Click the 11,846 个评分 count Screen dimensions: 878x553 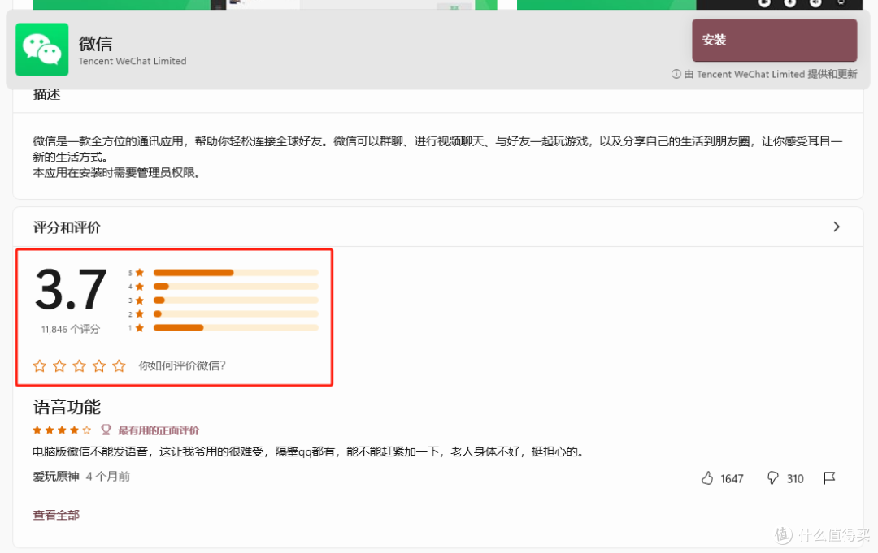tap(71, 330)
